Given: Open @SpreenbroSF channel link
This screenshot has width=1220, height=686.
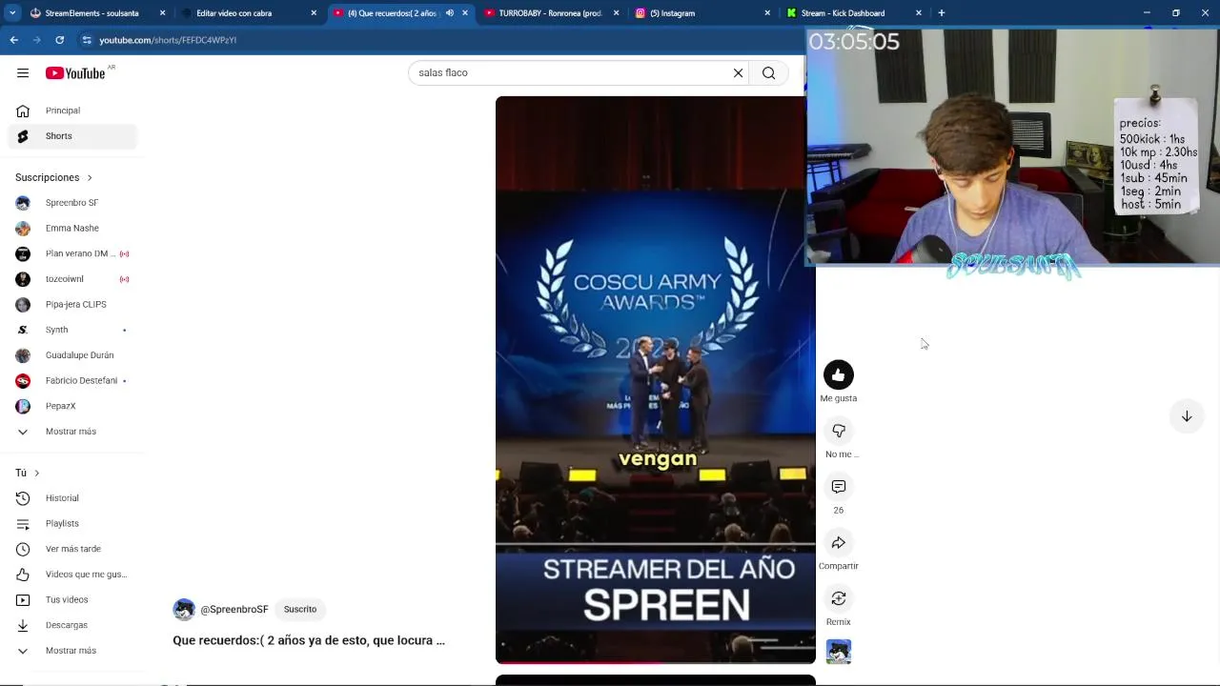Looking at the screenshot, I should 234,610.
